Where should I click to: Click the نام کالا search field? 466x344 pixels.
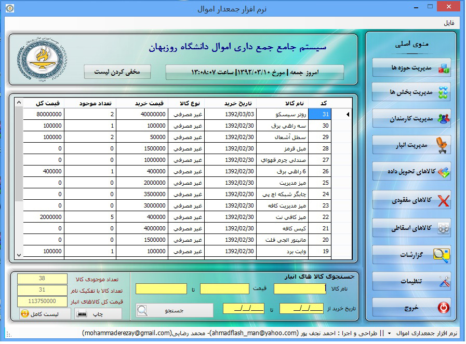point(300,288)
